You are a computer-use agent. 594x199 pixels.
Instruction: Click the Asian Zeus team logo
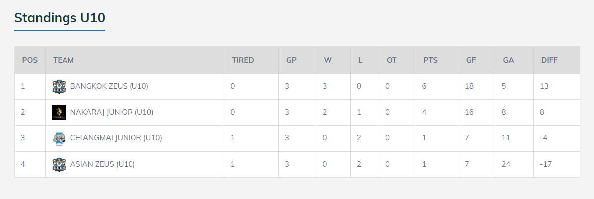click(x=59, y=164)
